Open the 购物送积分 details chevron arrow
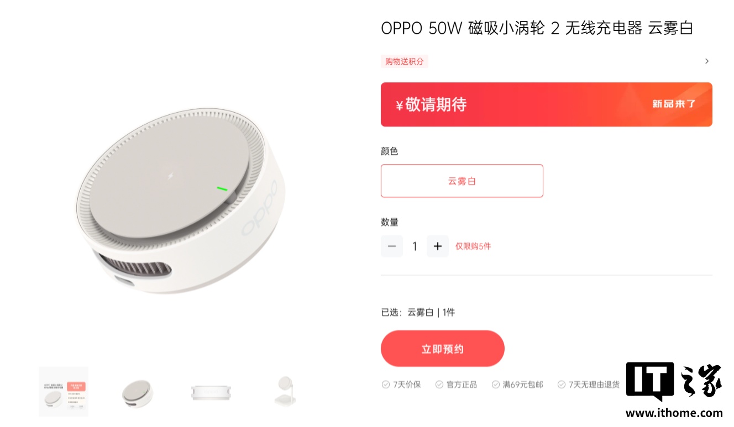 click(706, 61)
